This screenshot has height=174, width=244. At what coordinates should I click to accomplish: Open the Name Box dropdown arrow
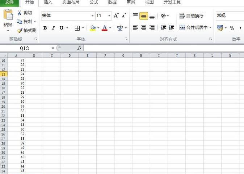(x=53, y=48)
